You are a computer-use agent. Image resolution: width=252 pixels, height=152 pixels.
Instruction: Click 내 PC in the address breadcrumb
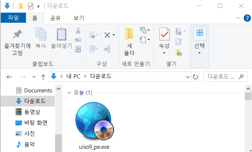point(73,77)
